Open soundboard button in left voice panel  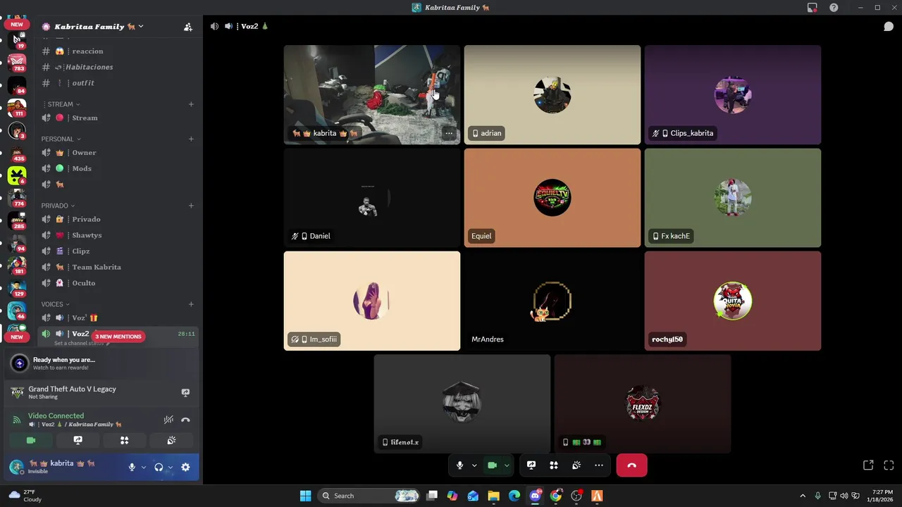coord(171,440)
